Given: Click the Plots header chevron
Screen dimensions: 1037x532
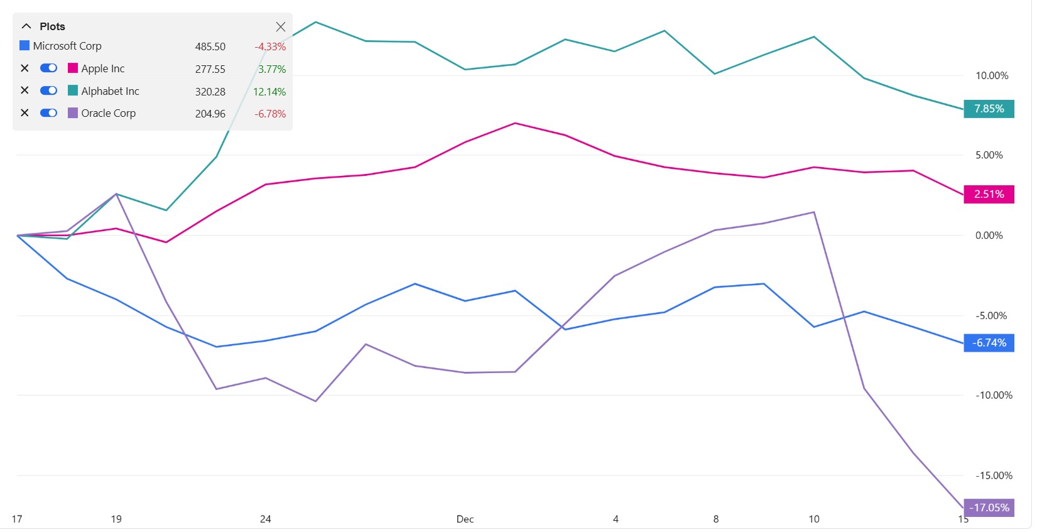Looking at the screenshot, I should click(26, 26).
